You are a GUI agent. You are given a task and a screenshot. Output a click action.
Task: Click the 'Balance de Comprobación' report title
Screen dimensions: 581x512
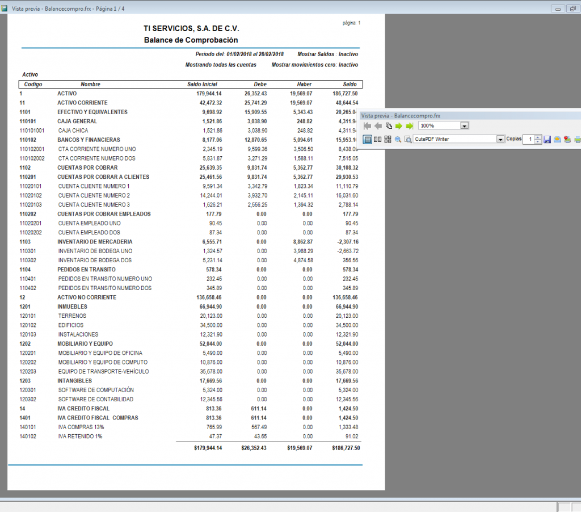(191, 40)
